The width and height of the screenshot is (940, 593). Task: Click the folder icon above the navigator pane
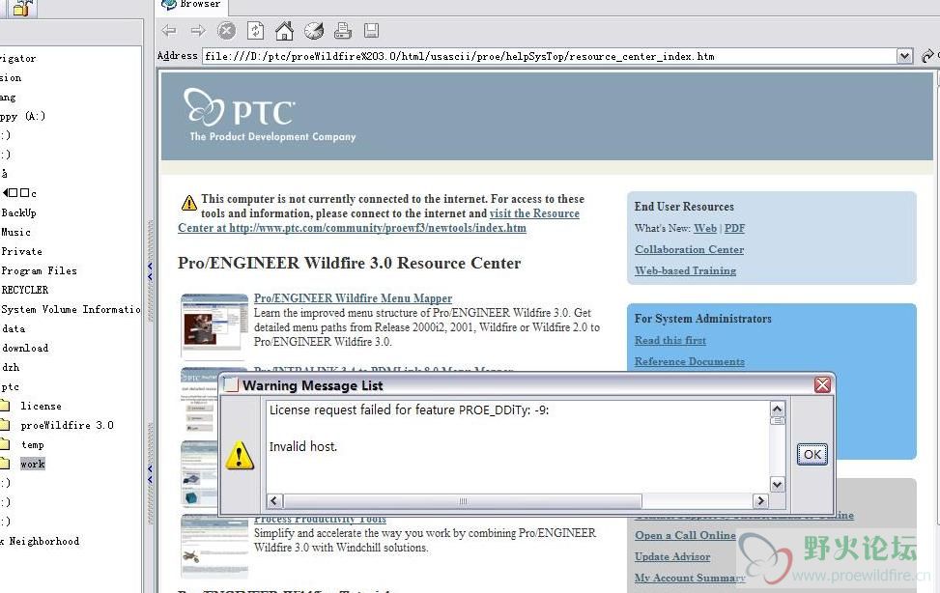tap(22, 8)
